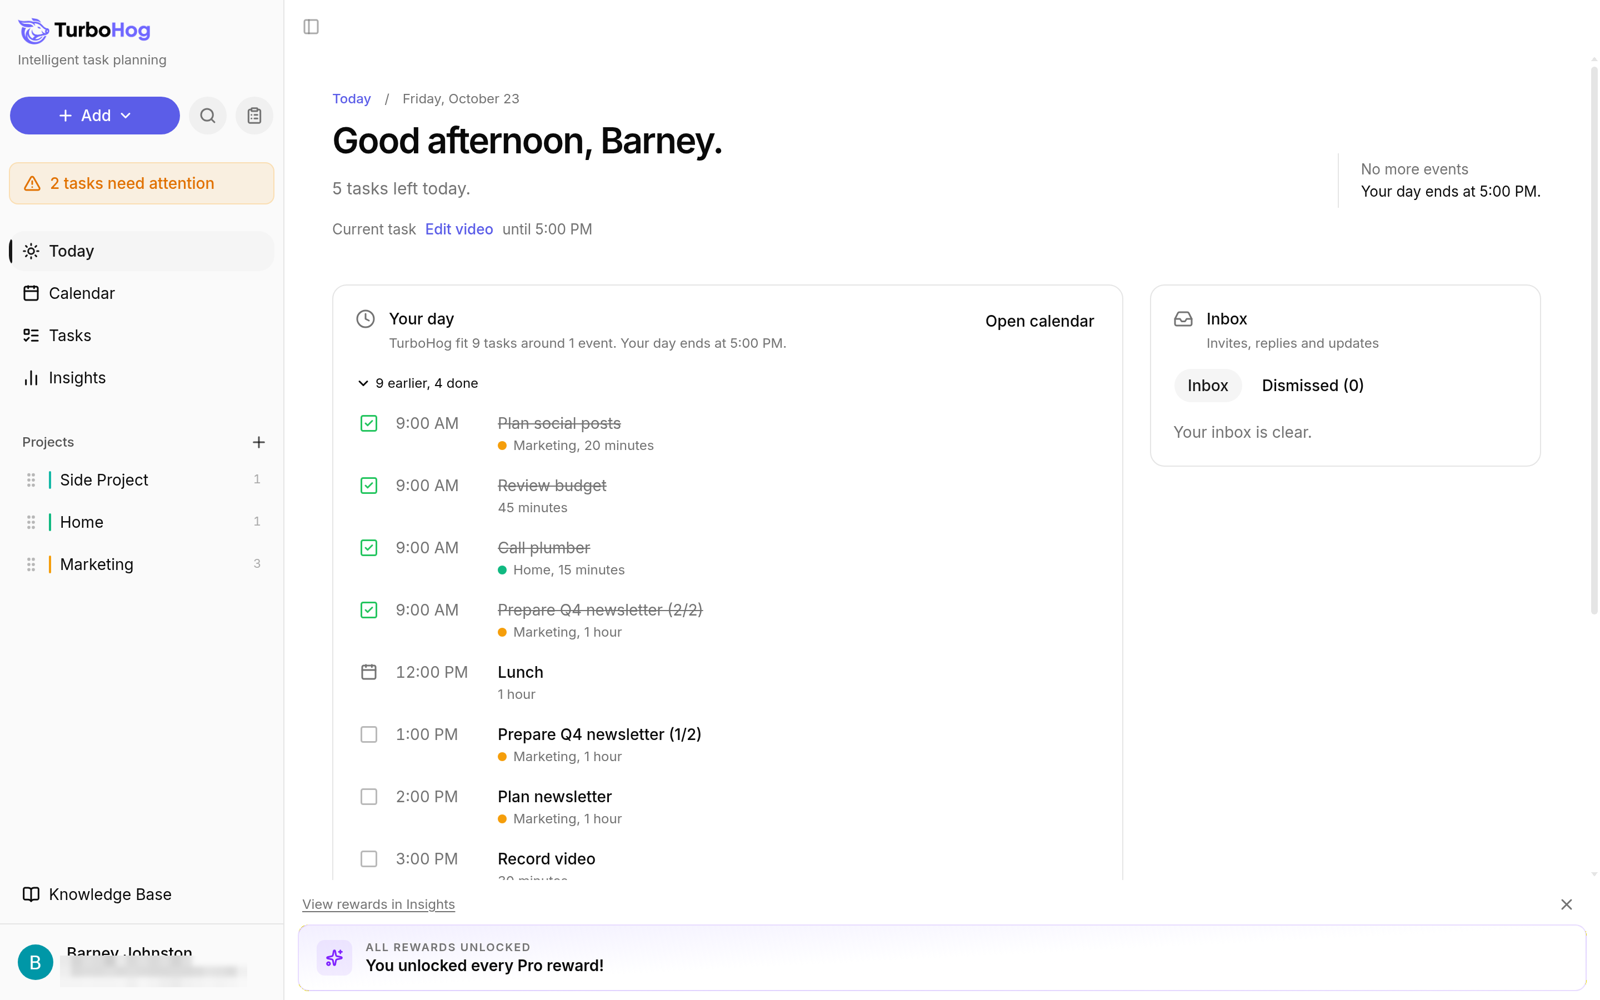Click the Today breadcrumb link

(x=351, y=98)
